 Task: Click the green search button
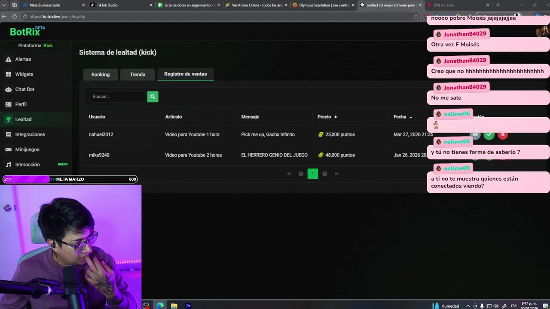pyautogui.click(x=153, y=97)
